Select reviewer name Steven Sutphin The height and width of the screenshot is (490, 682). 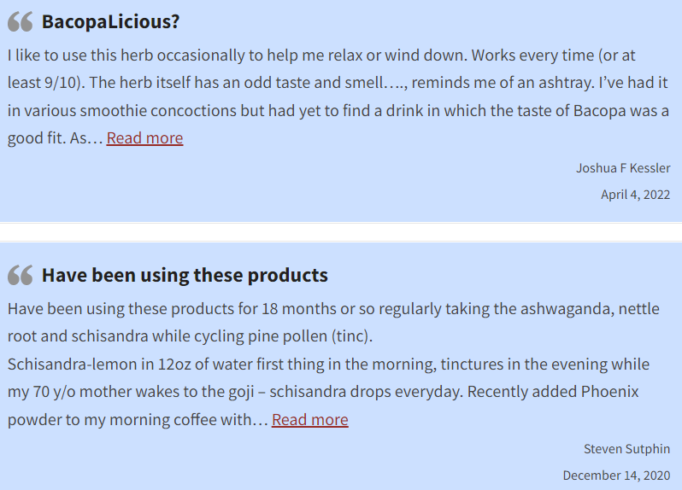click(x=626, y=449)
